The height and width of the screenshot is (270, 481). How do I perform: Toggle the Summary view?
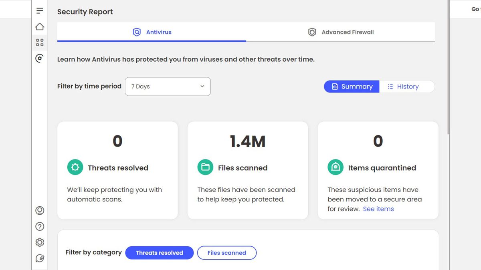point(351,86)
